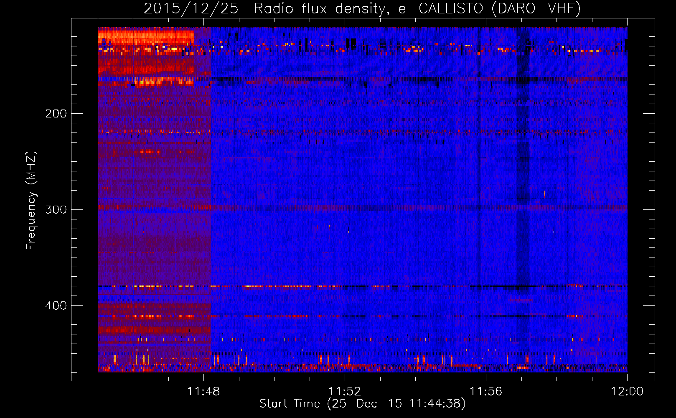Viewport: 676px width, 418px height.
Task: Click the '11:56' time tick label
Action: tap(486, 392)
